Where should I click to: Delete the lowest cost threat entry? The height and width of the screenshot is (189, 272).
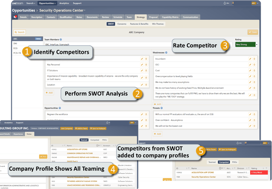pyautogui.click(x=254, y=126)
